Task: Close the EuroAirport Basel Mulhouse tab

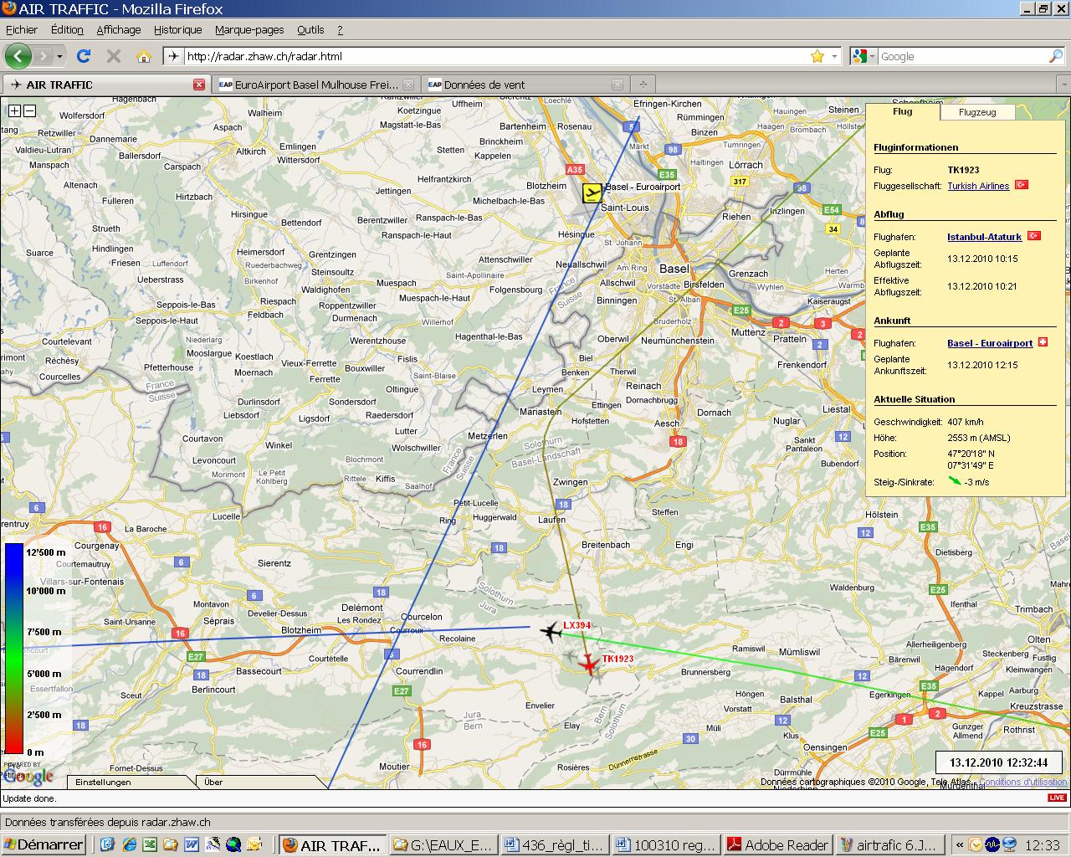Action: point(408,85)
